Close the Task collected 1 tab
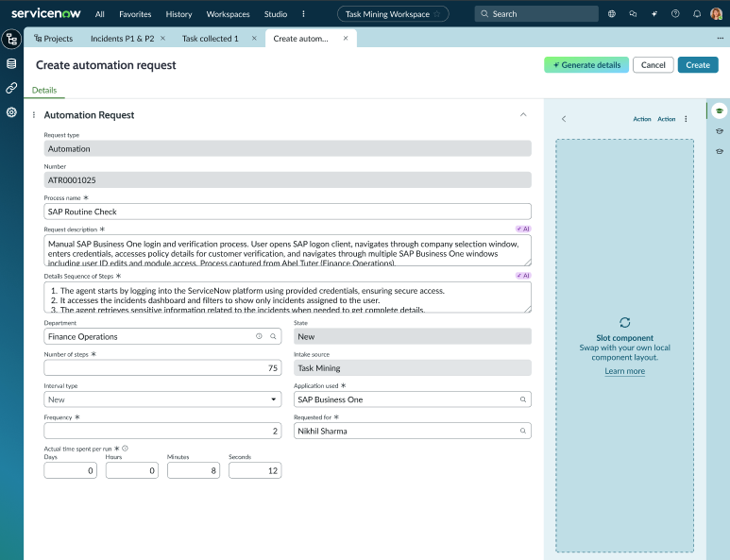The width and height of the screenshot is (730, 560). [254, 38]
